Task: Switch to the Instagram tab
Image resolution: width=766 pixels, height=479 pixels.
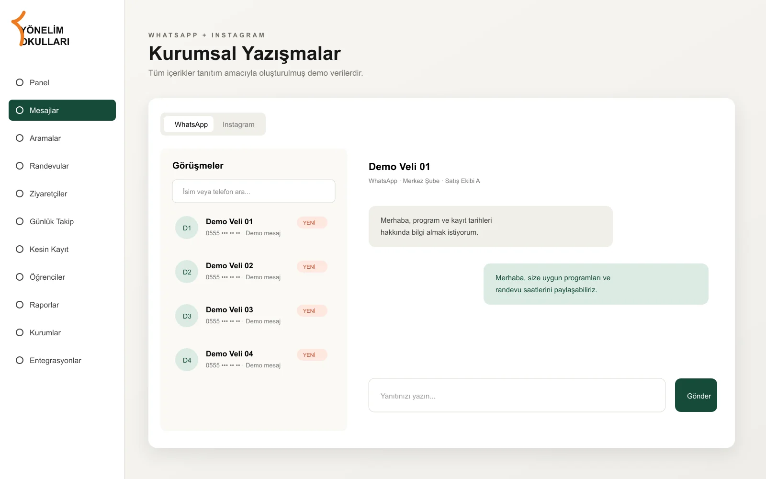Action: click(x=238, y=124)
